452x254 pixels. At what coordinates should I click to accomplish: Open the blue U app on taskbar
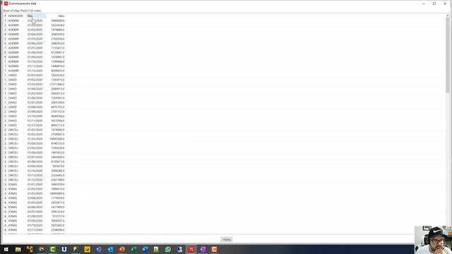(x=64, y=249)
